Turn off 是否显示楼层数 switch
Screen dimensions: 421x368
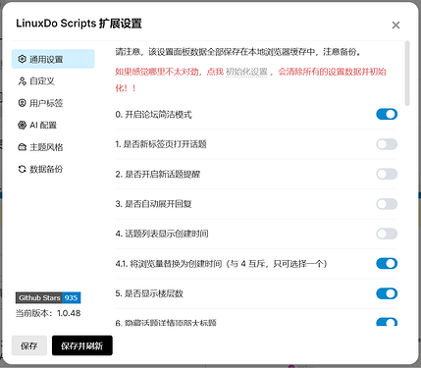387,293
